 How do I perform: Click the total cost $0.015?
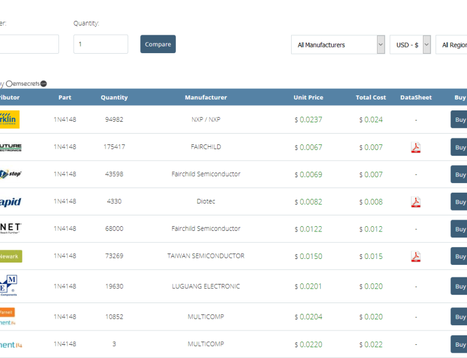[371, 257]
